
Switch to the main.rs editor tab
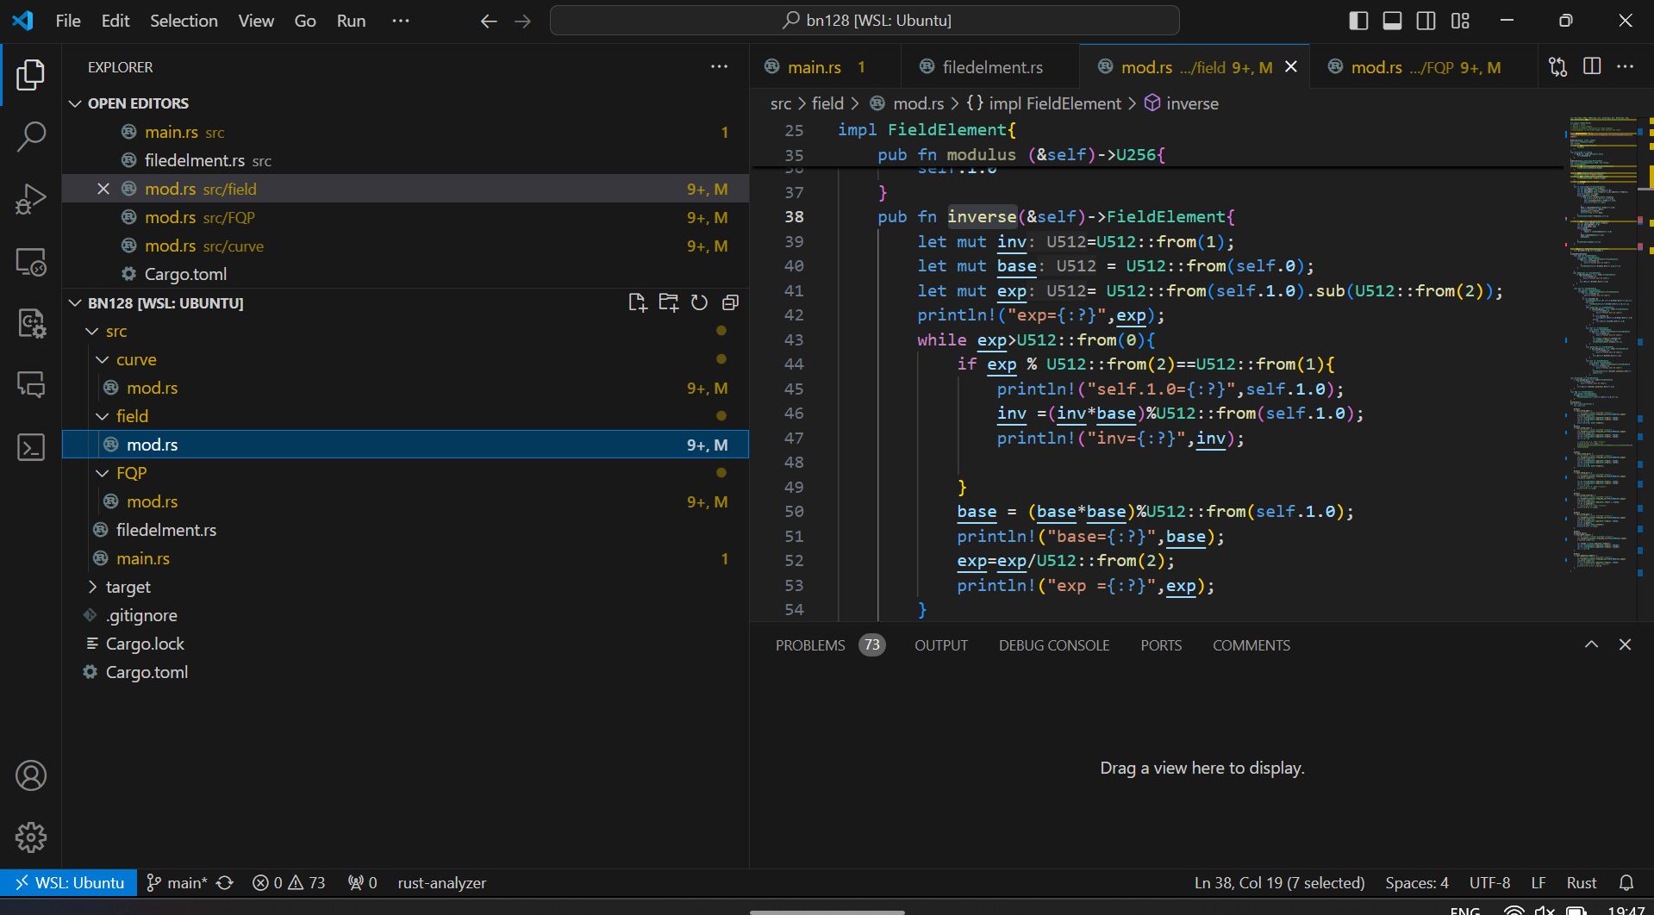tap(825, 67)
